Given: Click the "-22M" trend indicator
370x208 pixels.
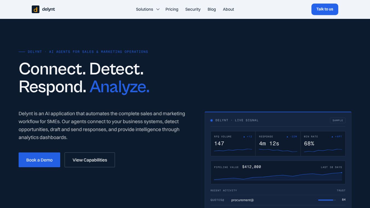Looking at the screenshot, I should 292,137.
